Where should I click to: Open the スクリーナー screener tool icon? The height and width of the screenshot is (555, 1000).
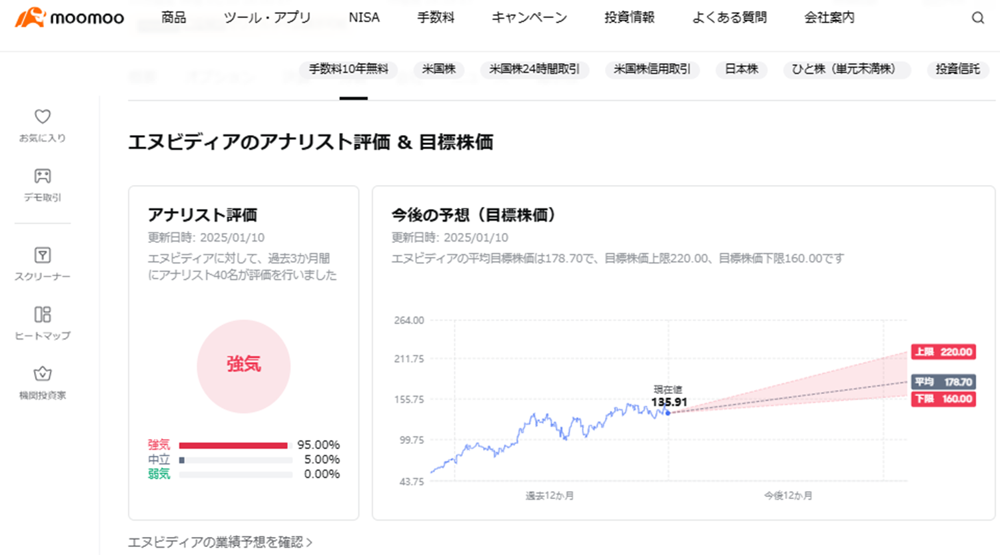tap(41, 265)
